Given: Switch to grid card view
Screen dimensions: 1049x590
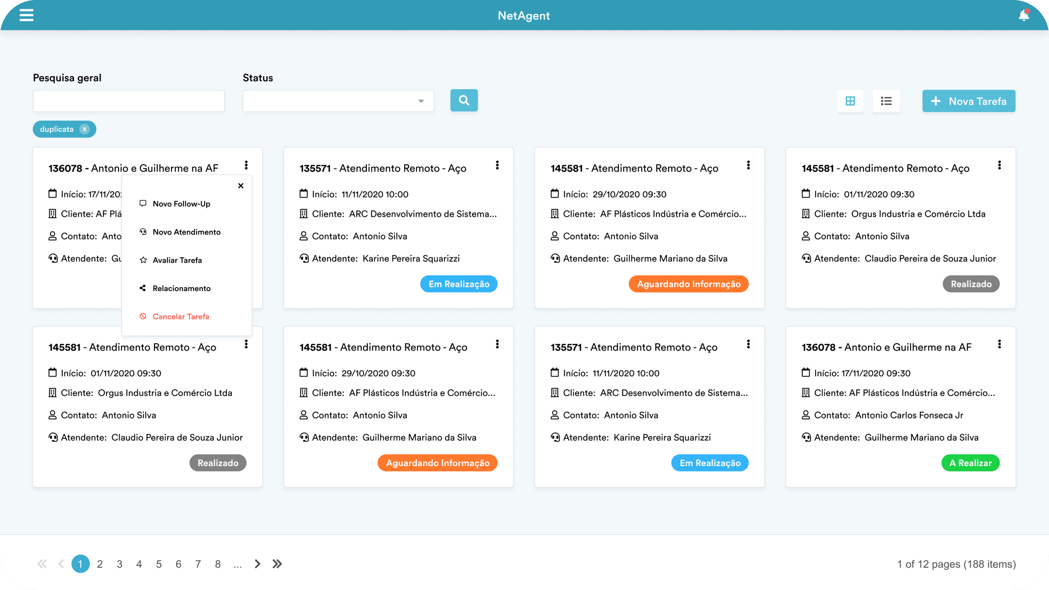Looking at the screenshot, I should [x=850, y=101].
